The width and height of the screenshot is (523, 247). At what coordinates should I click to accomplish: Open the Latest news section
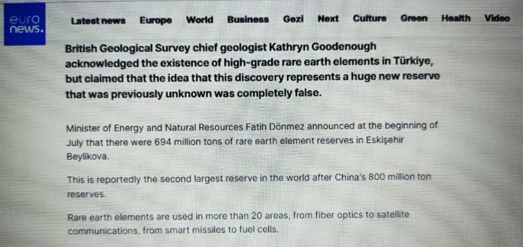pos(99,21)
